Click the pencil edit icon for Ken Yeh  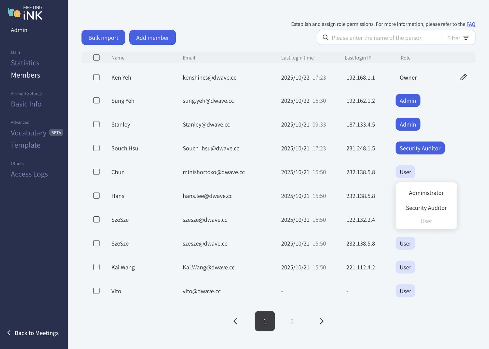coord(463,77)
